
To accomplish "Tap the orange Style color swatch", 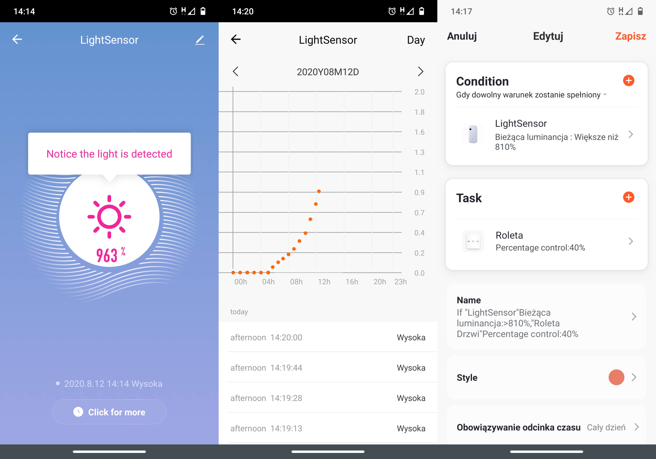I will [616, 377].
